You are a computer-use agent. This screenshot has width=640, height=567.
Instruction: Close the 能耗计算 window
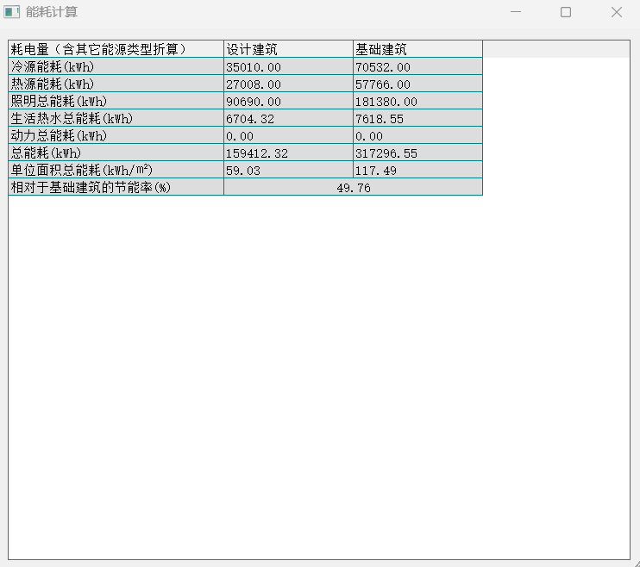(x=617, y=12)
